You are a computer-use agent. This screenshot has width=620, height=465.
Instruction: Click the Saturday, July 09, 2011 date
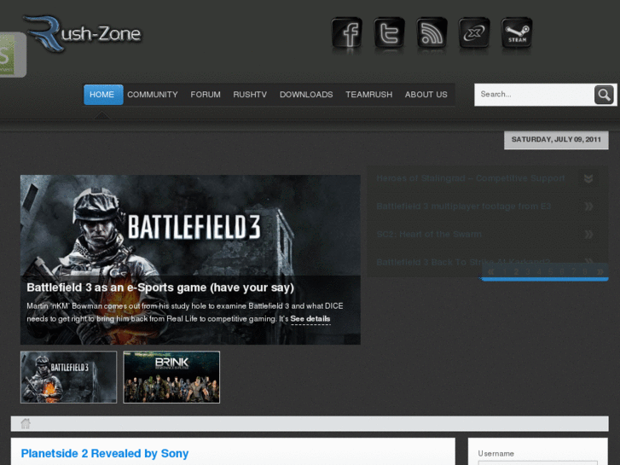coord(556,140)
